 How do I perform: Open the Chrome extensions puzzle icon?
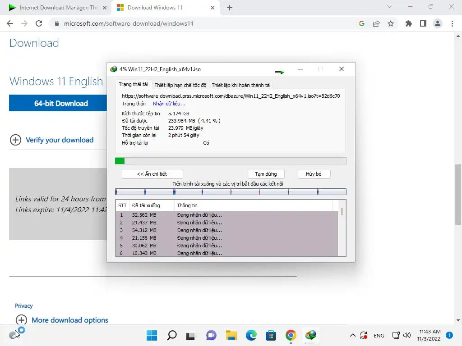point(409,23)
